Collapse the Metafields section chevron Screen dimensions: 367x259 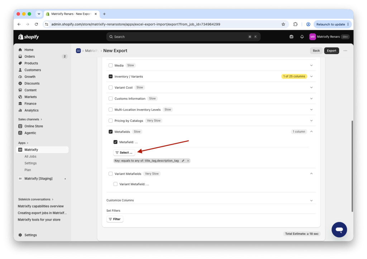[311, 131]
